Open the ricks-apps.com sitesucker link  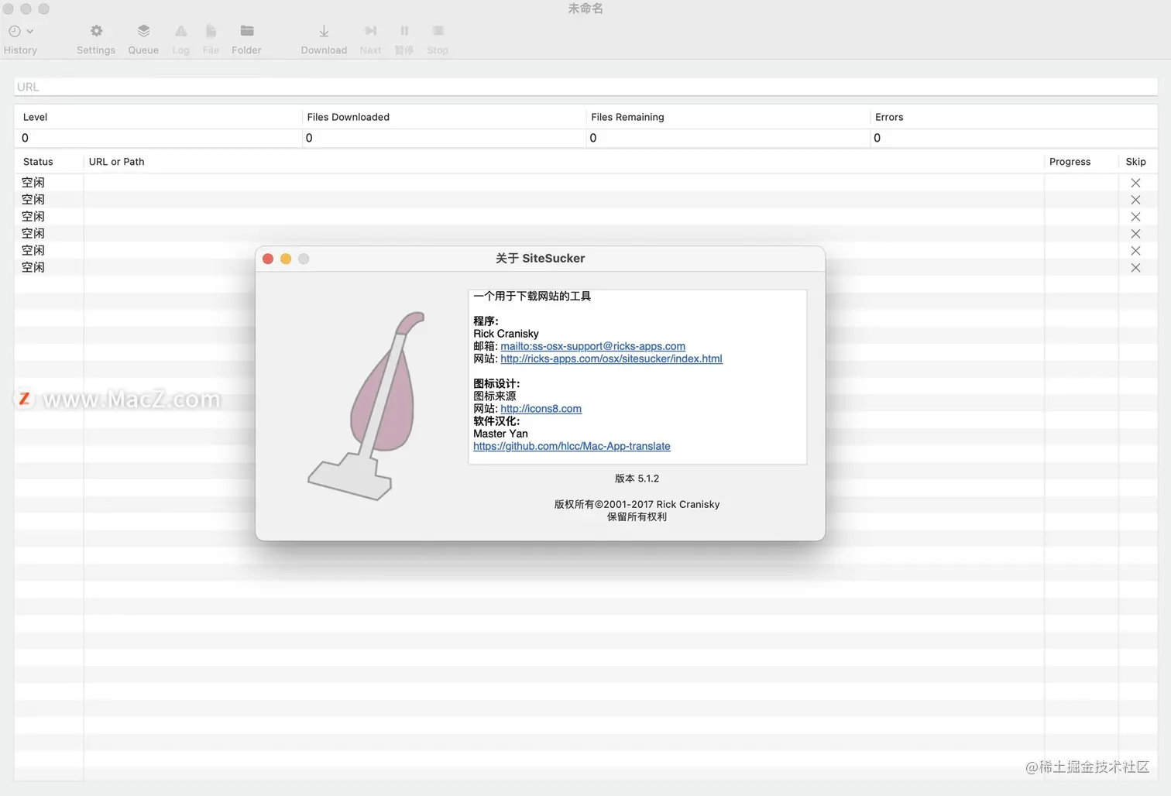pyautogui.click(x=611, y=359)
